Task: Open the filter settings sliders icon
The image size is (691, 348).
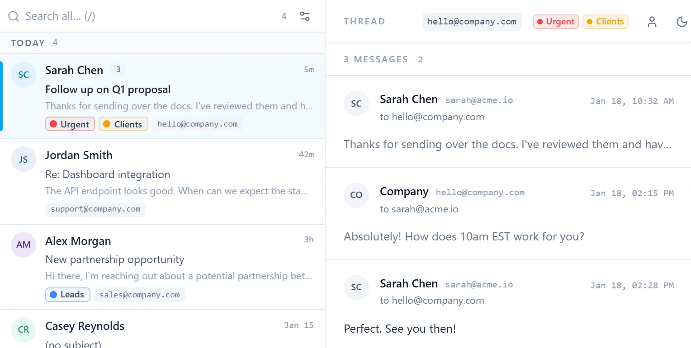Action: (305, 16)
